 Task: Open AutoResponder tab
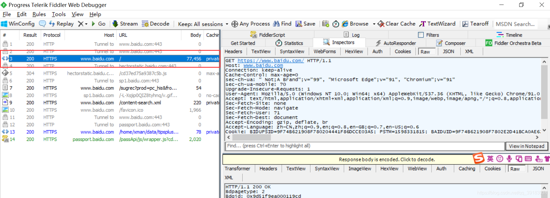pyautogui.click(x=396, y=43)
